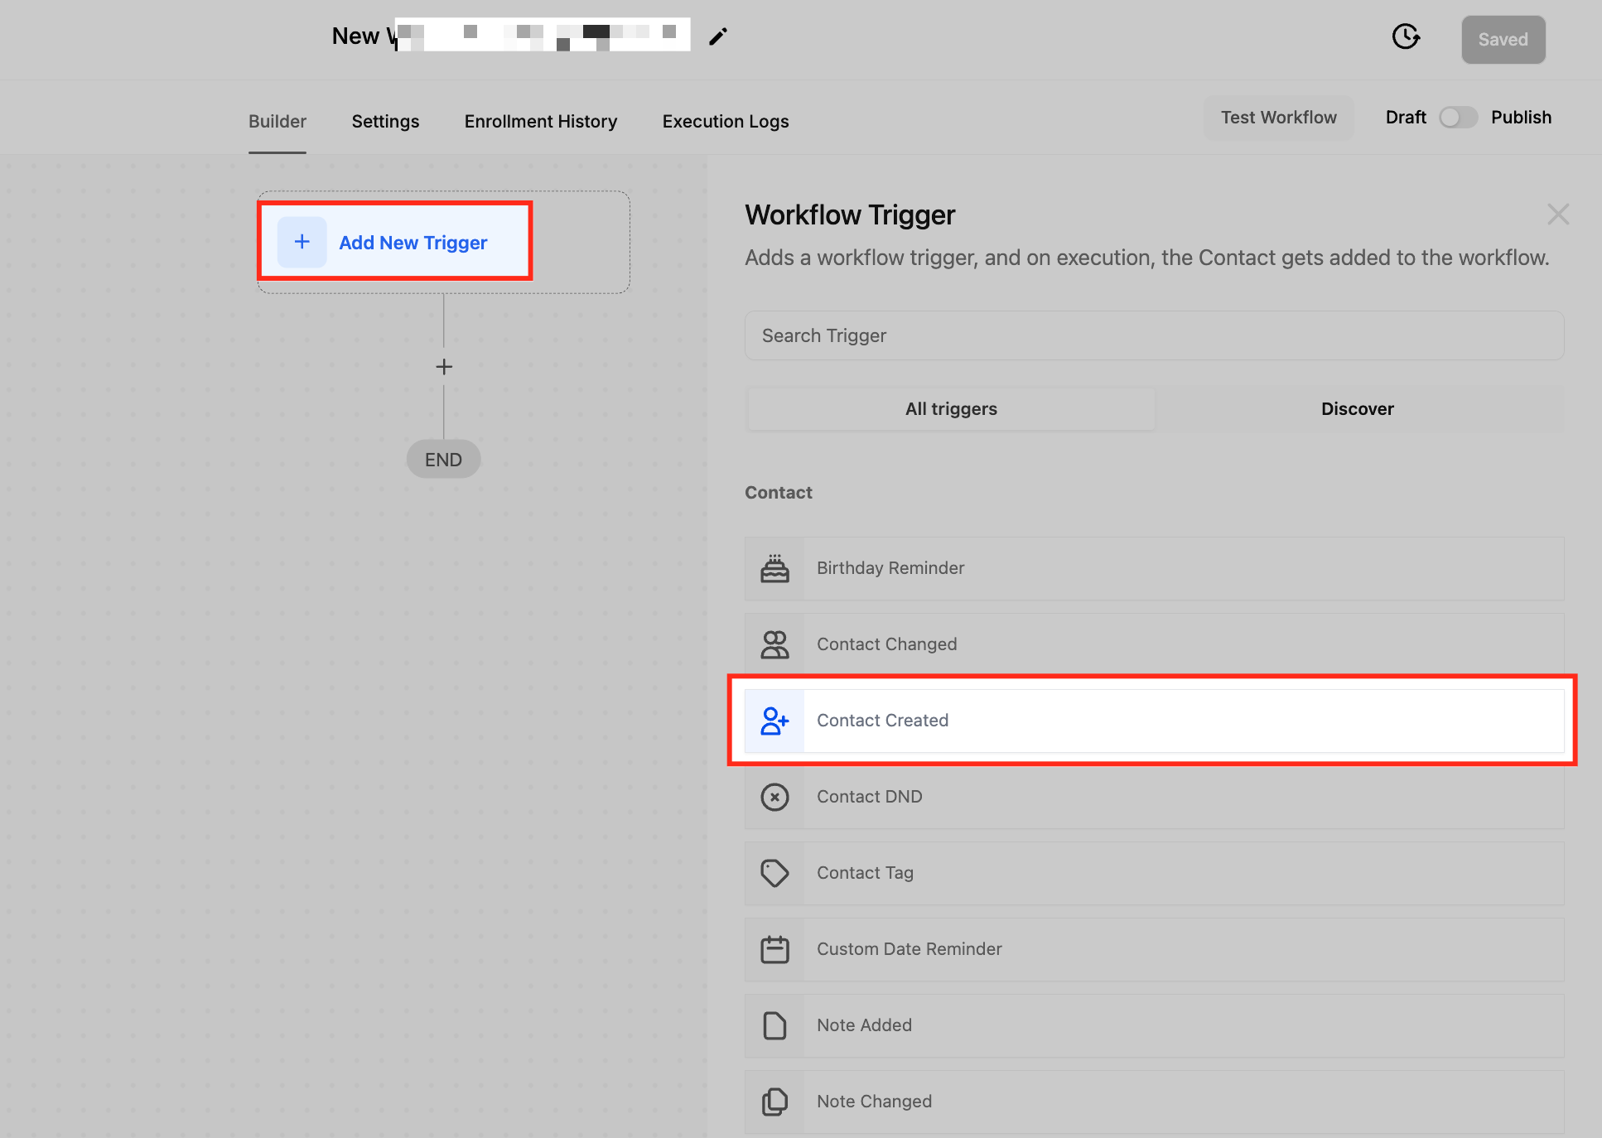Pick the Contact Tag icon
Viewport: 1602px width, 1138px height.
pos(774,873)
